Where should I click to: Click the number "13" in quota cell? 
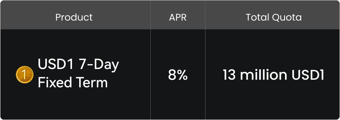pos(229,75)
